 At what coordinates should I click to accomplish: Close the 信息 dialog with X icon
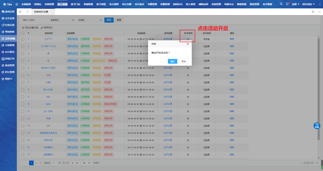pyautogui.click(x=188, y=44)
